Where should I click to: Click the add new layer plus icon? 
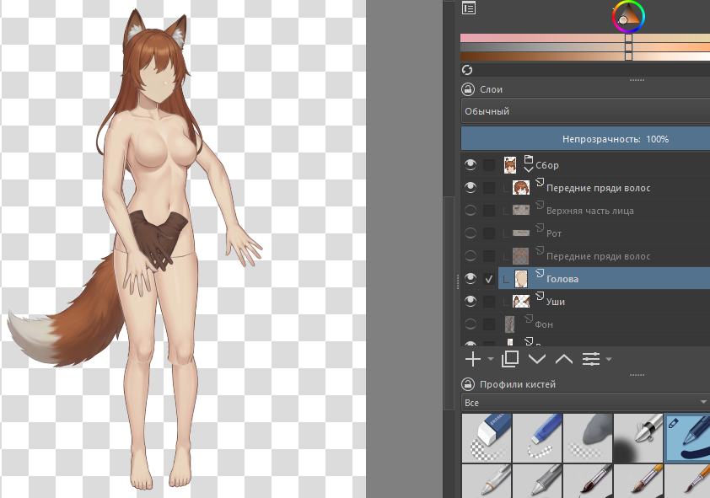(x=473, y=359)
